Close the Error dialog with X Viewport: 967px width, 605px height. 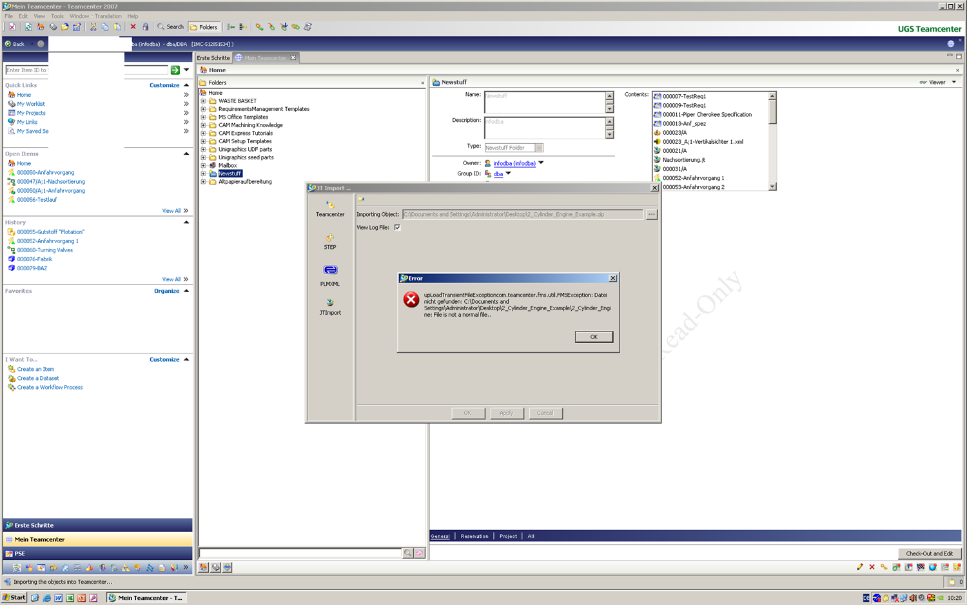[x=612, y=278]
